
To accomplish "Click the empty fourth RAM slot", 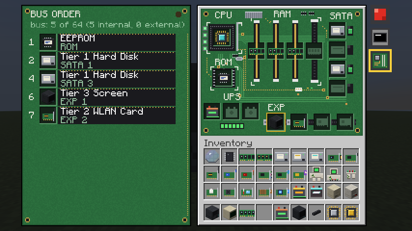I will [x=315, y=51].
